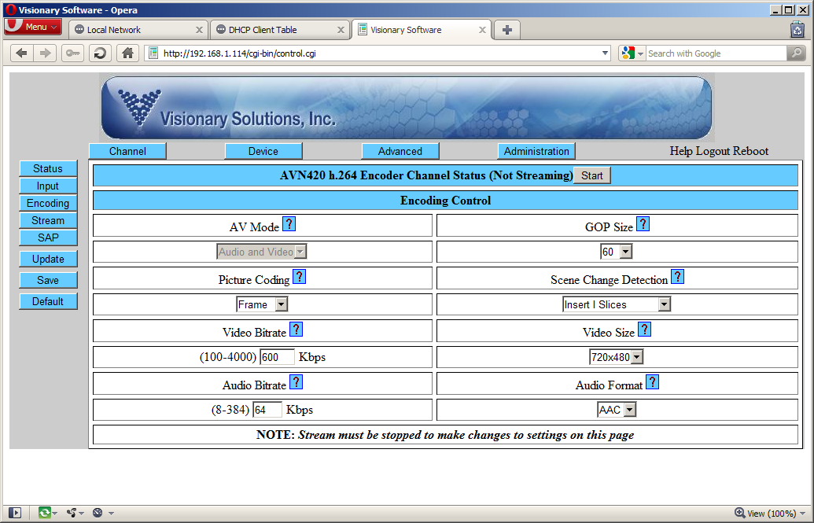Viewport: 814px width, 523px height.
Task: Open the Opera Menu button
Action: (33, 27)
